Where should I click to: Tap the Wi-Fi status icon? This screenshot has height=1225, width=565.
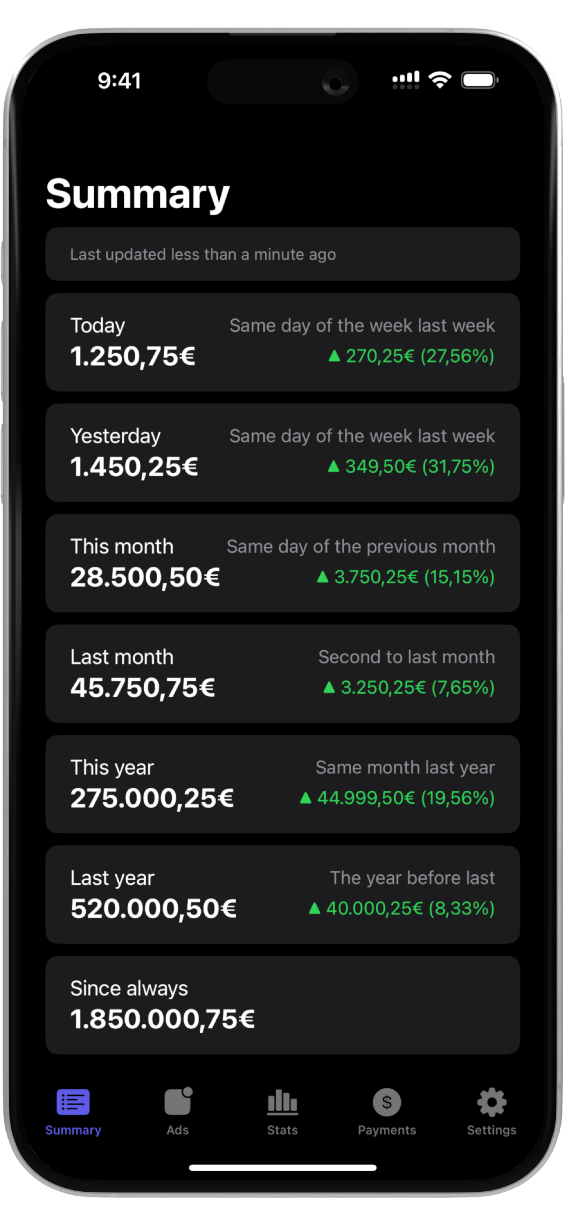pyautogui.click(x=440, y=80)
